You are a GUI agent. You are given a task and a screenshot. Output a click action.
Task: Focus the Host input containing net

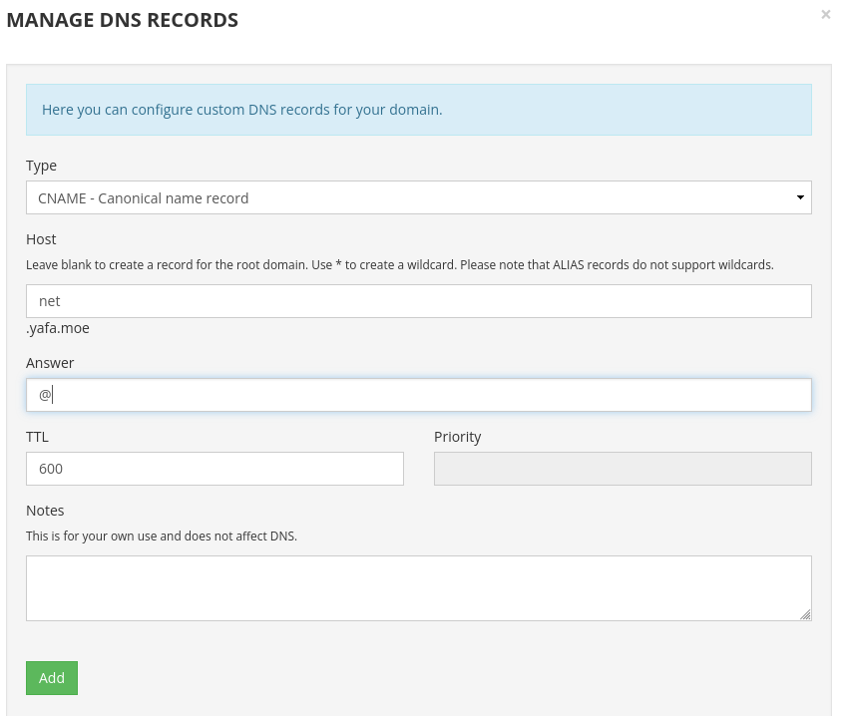click(x=419, y=301)
